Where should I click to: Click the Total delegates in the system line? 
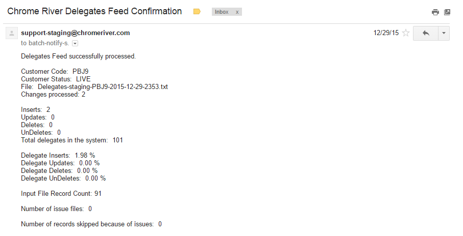point(71,140)
